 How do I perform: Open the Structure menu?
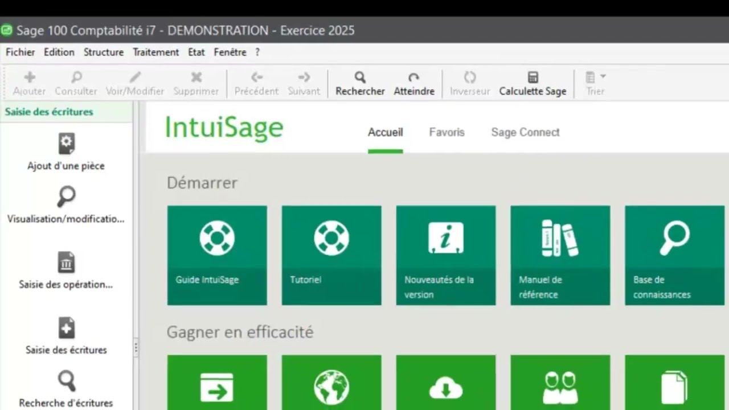(x=104, y=52)
